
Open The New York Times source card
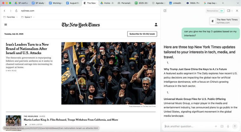click(x=225, y=21)
